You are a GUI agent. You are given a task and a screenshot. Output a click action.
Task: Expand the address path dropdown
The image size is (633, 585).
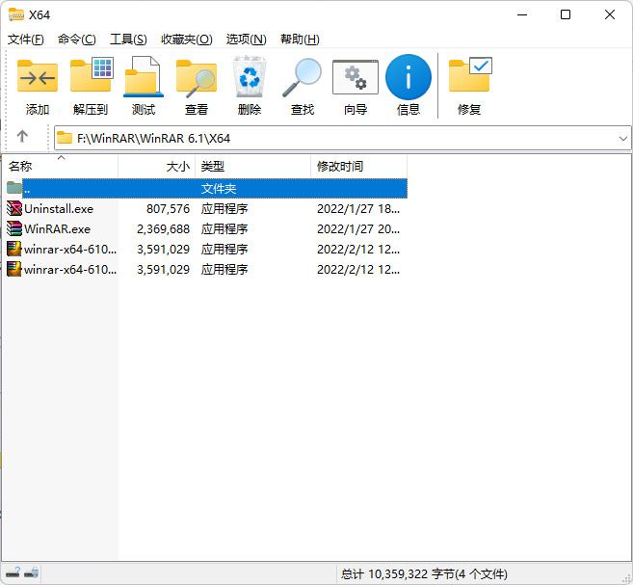coord(623,139)
